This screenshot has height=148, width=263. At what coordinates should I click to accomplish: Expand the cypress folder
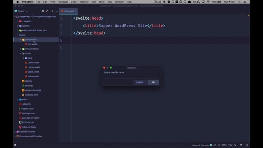click(18, 26)
